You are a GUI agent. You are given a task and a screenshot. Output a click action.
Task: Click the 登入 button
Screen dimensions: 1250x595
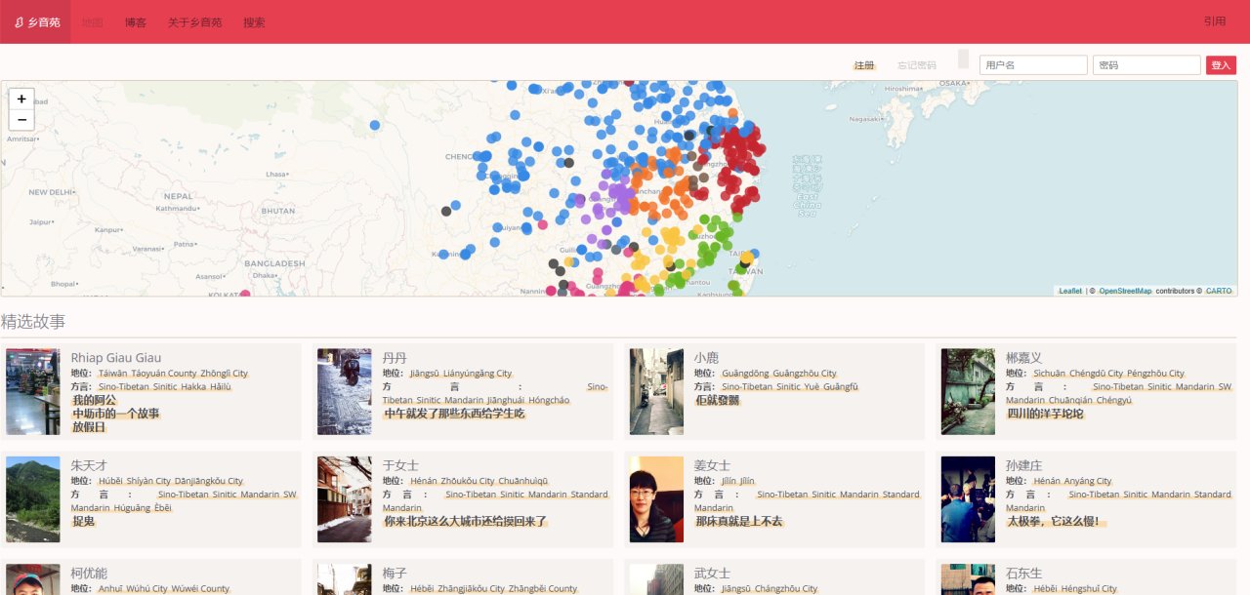coord(1221,64)
